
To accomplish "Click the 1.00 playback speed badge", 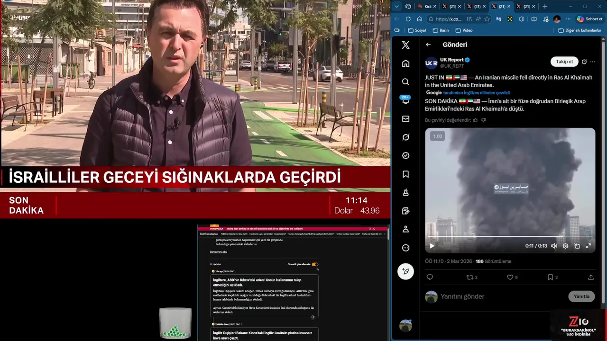I will (437, 136).
